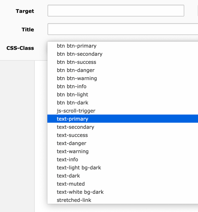Select the btn btn-primary option
Viewport: 198px width, 212px height.
point(123,46)
